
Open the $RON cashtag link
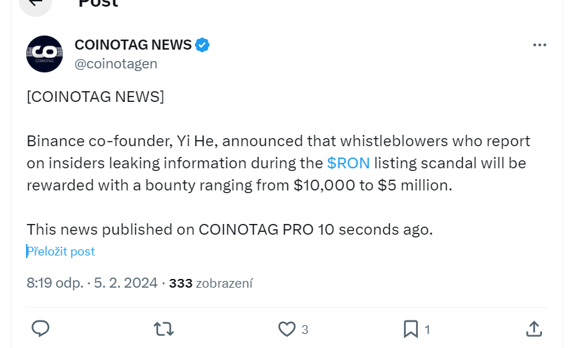[348, 163]
